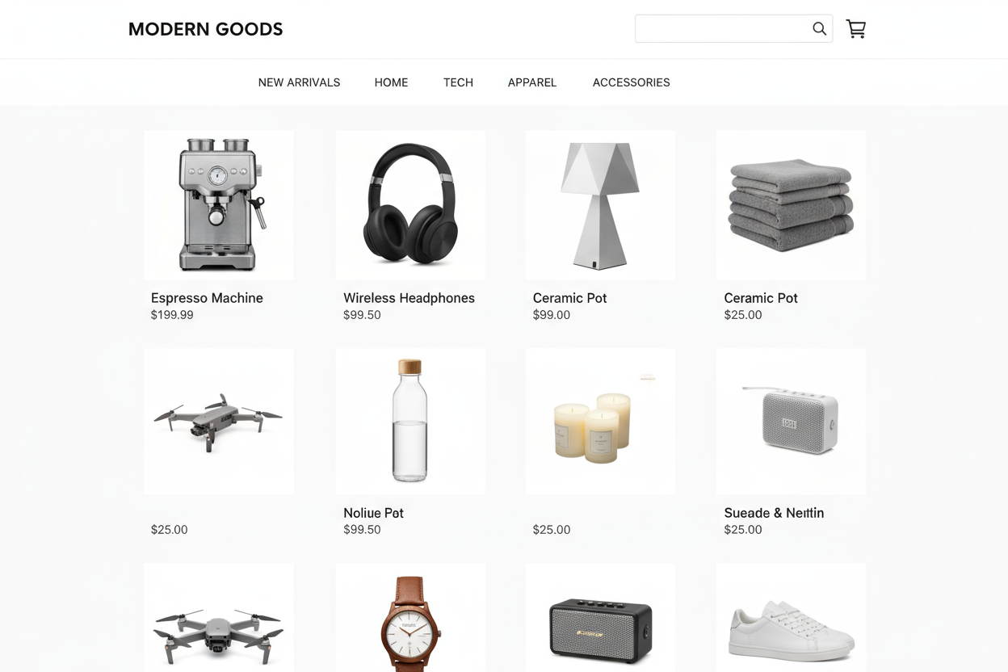Viewport: 1008px width, 672px height.
Task: Open the Accessories category
Action: pos(631,82)
